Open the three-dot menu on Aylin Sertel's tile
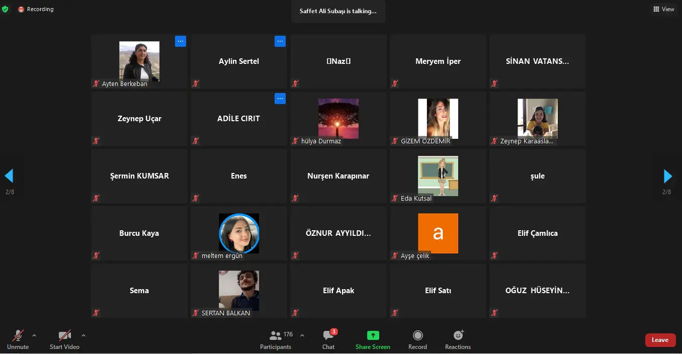The width and height of the screenshot is (682, 354). pyautogui.click(x=280, y=41)
